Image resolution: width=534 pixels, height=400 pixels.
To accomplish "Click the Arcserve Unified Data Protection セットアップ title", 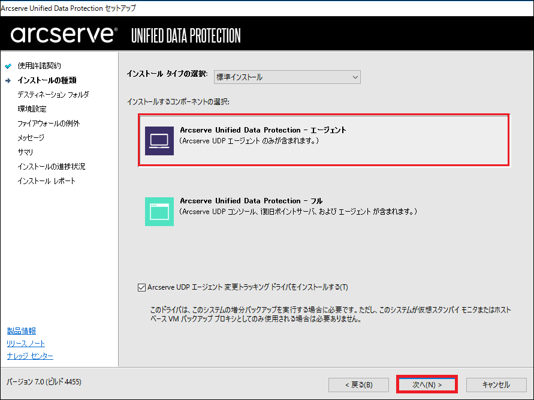I will 68,8.
